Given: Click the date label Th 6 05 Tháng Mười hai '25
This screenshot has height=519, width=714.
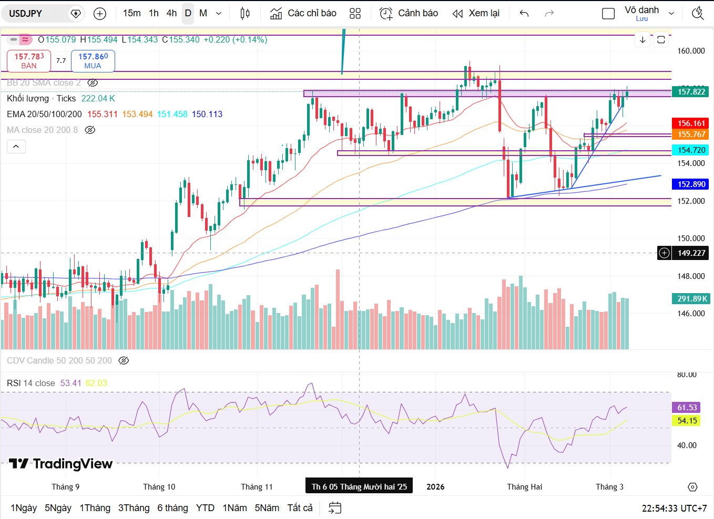Looking at the screenshot, I should tap(359, 487).
